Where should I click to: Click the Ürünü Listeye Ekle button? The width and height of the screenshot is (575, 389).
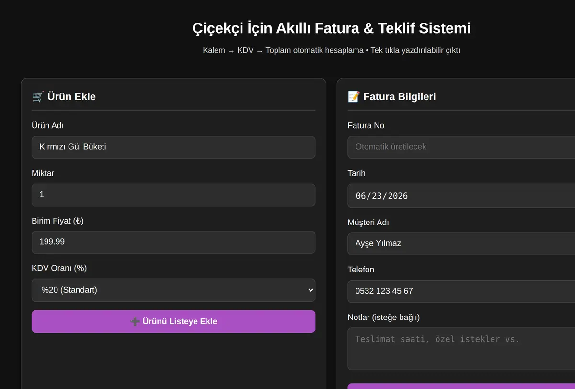pos(173,321)
